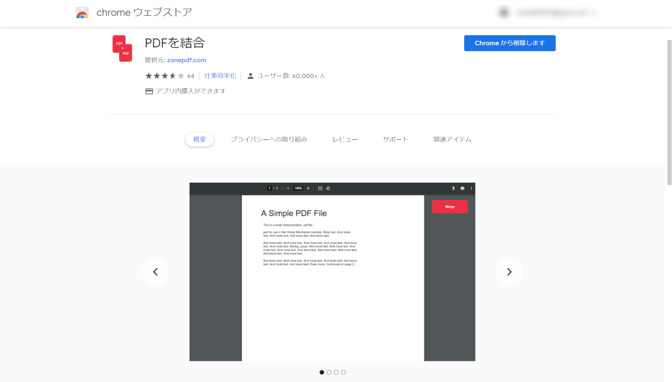Click the page vertical scrollbar
672x382 pixels.
[669, 112]
